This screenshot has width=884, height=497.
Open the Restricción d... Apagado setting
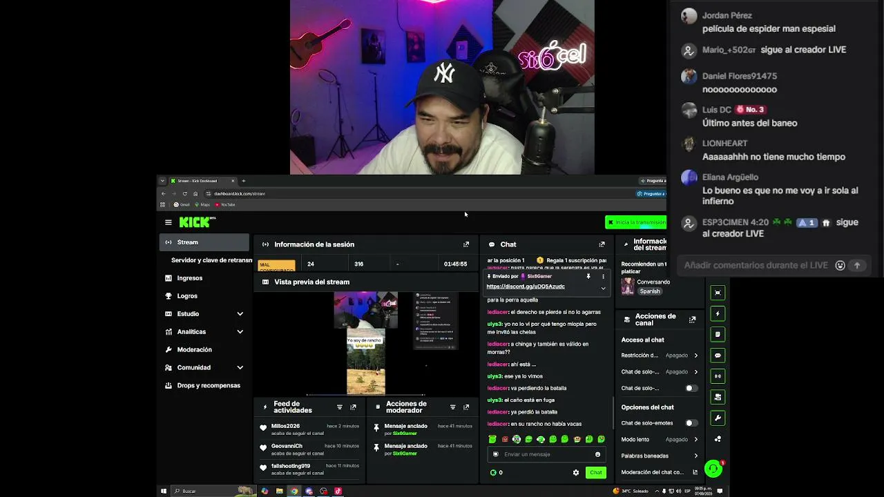(x=660, y=355)
